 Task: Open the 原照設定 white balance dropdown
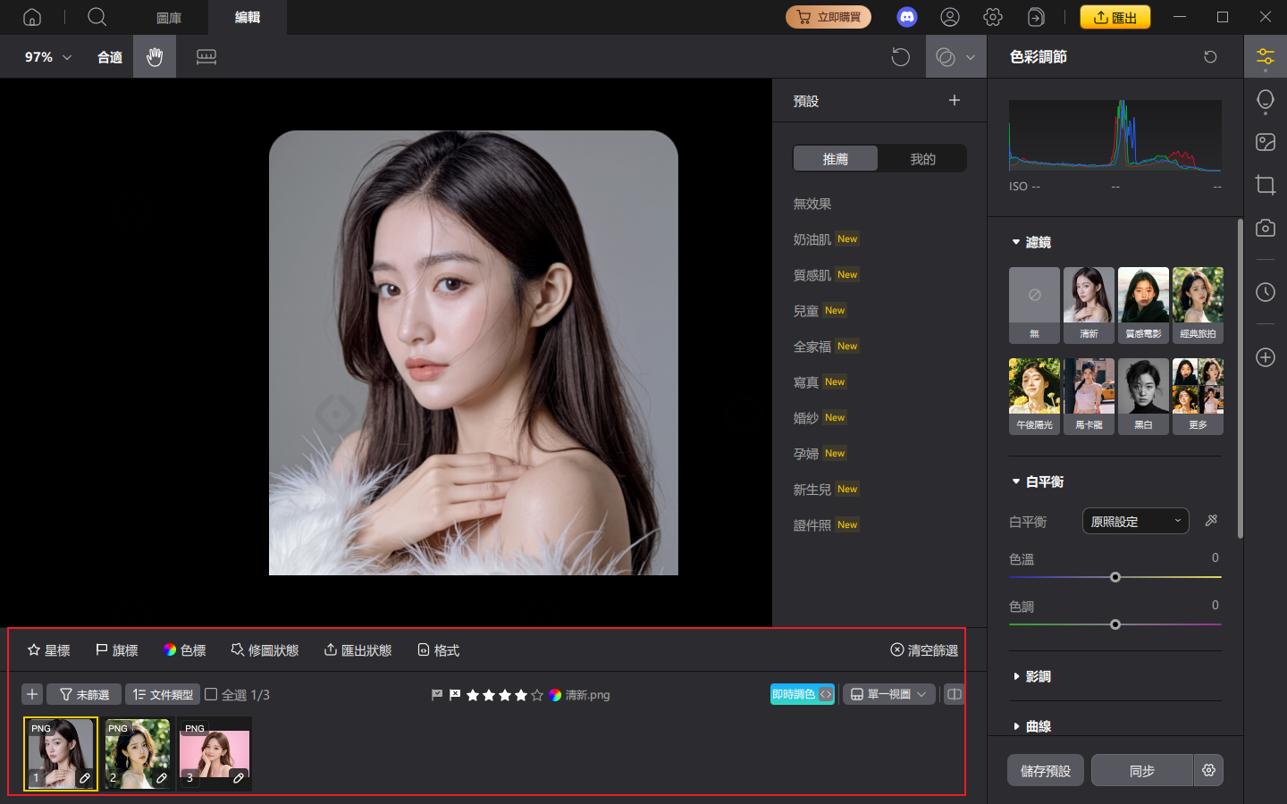coord(1135,521)
